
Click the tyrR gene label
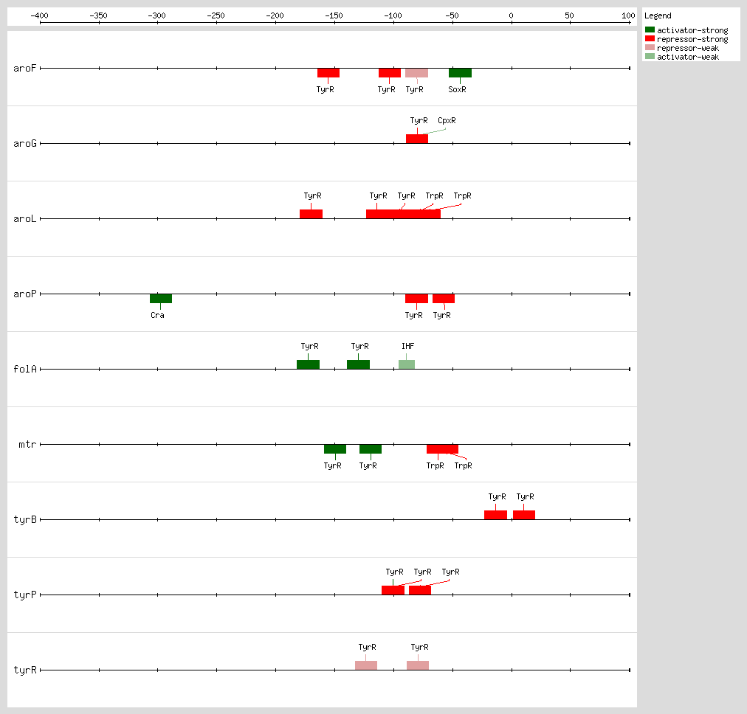coord(25,670)
